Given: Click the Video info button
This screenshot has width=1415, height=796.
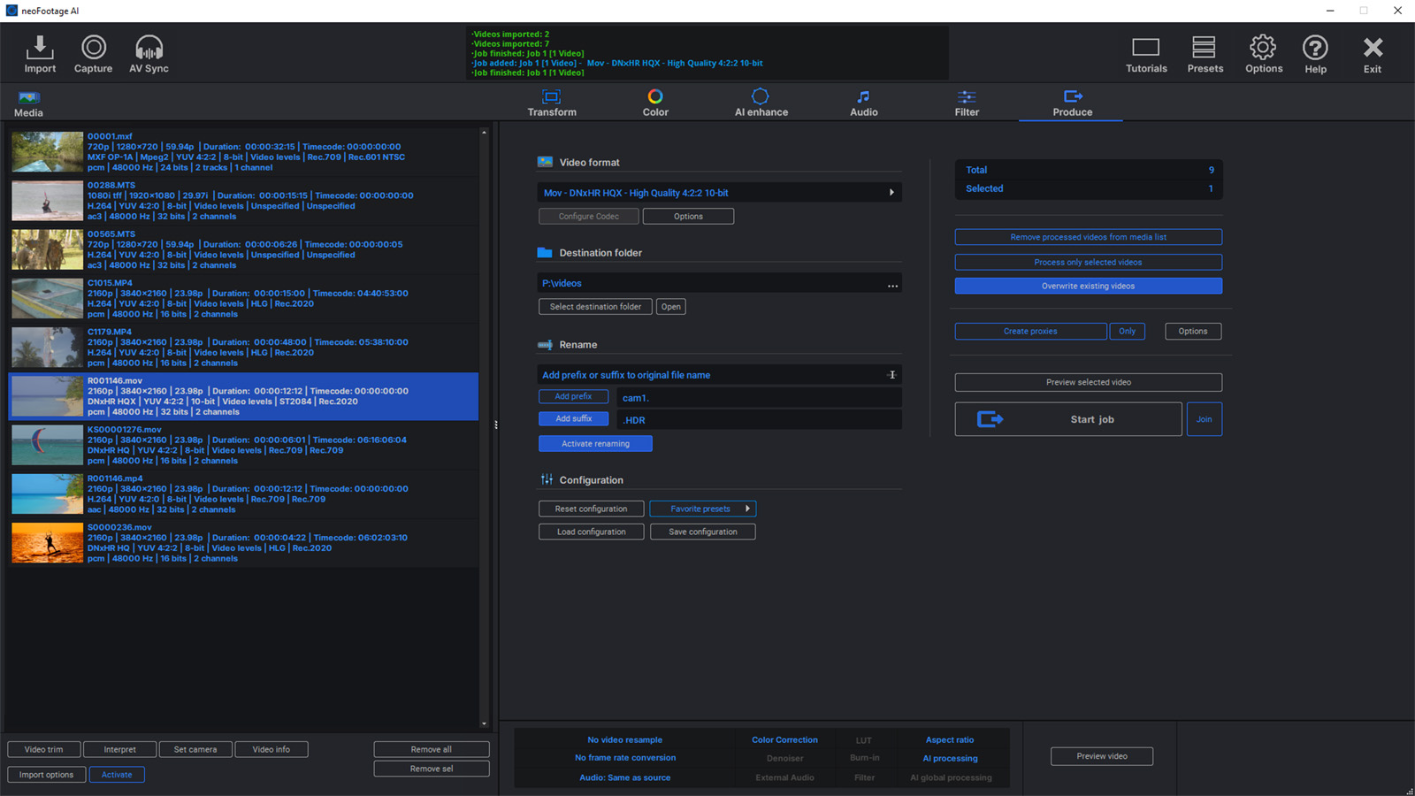Looking at the screenshot, I should click(271, 749).
